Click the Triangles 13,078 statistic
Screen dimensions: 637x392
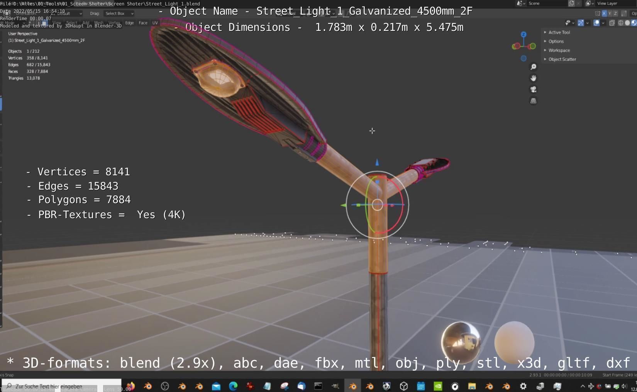coord(24,78)
